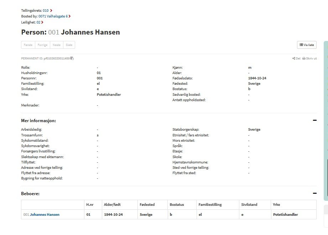Open the Leilighet 02 link
The width and height of the screenshot is (328, 235).
pos(38,22)
